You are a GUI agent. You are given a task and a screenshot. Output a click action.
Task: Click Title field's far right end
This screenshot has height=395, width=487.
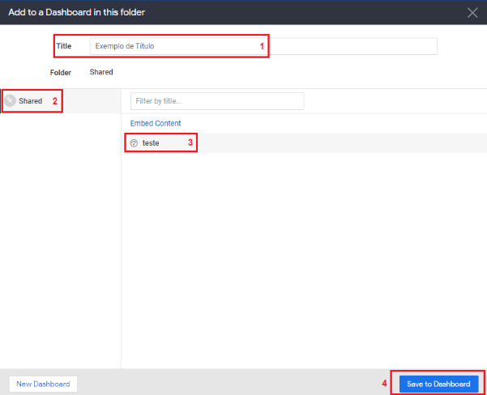(430, 46)
